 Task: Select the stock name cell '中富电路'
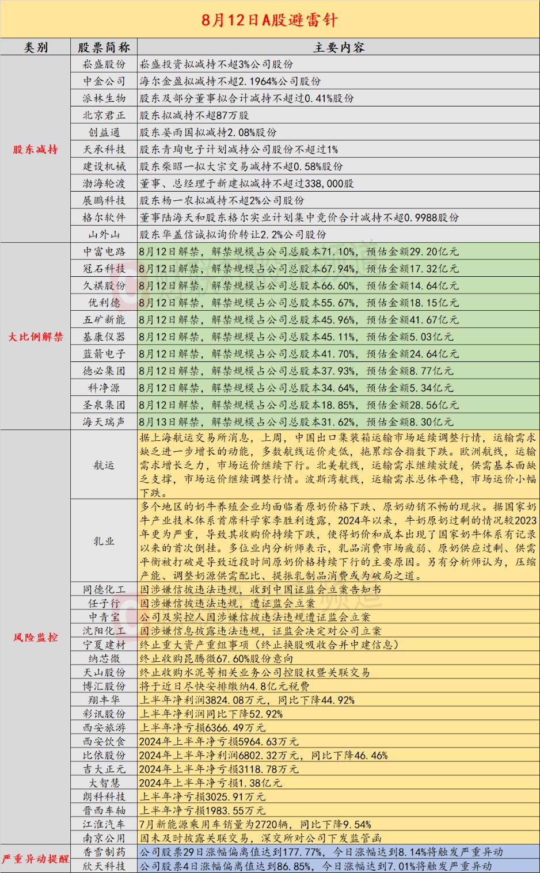coord(104,251)
